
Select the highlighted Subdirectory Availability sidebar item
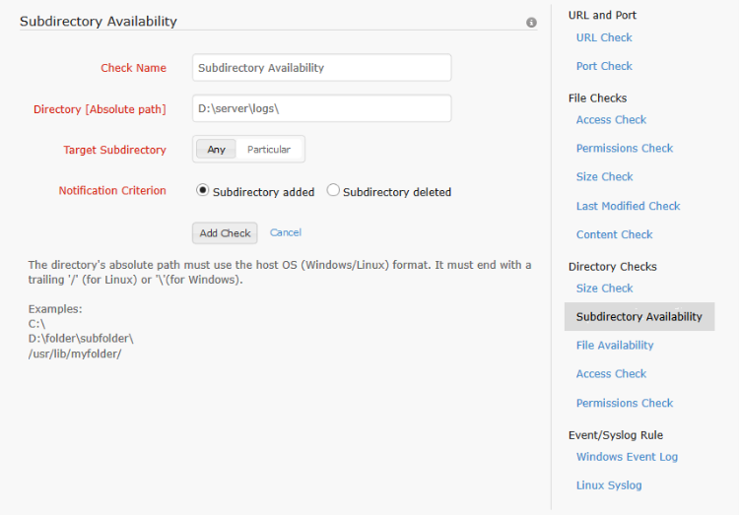pos(638,317)
